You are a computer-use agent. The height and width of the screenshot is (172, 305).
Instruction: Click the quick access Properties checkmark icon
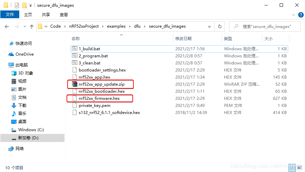(x=17, y=5)
